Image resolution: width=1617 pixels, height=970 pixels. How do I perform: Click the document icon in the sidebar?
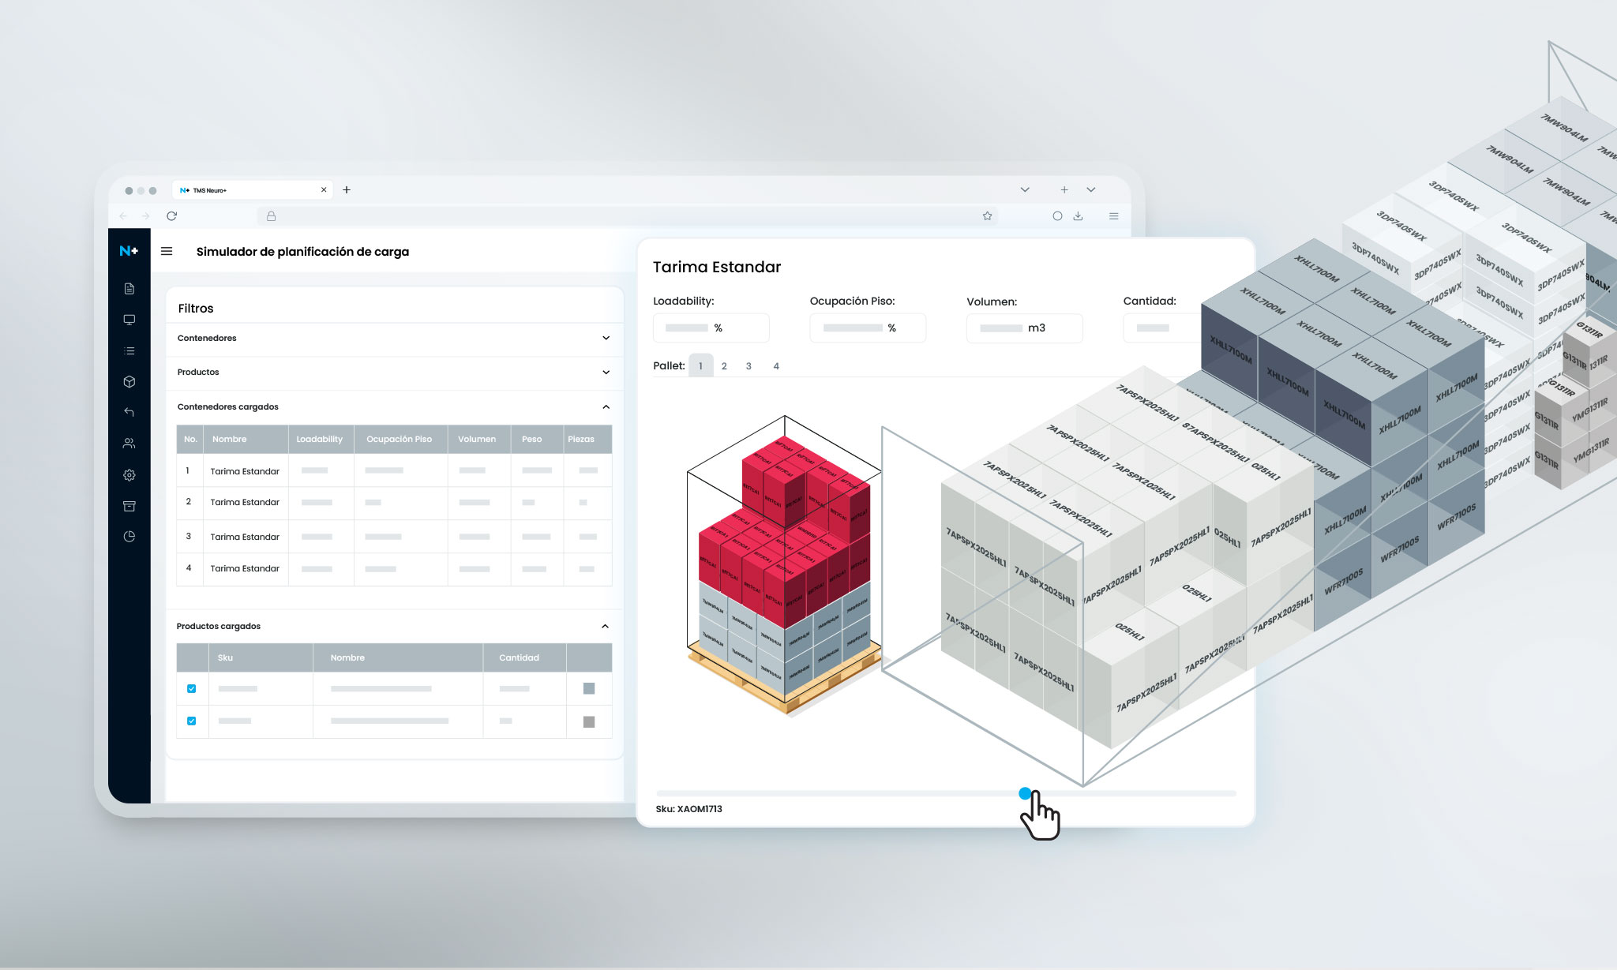tap(129, 289)
